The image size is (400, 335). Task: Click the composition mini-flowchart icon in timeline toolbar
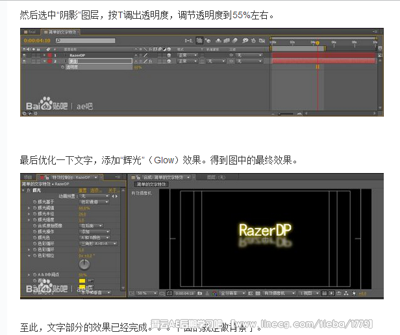tap(188, 40)
